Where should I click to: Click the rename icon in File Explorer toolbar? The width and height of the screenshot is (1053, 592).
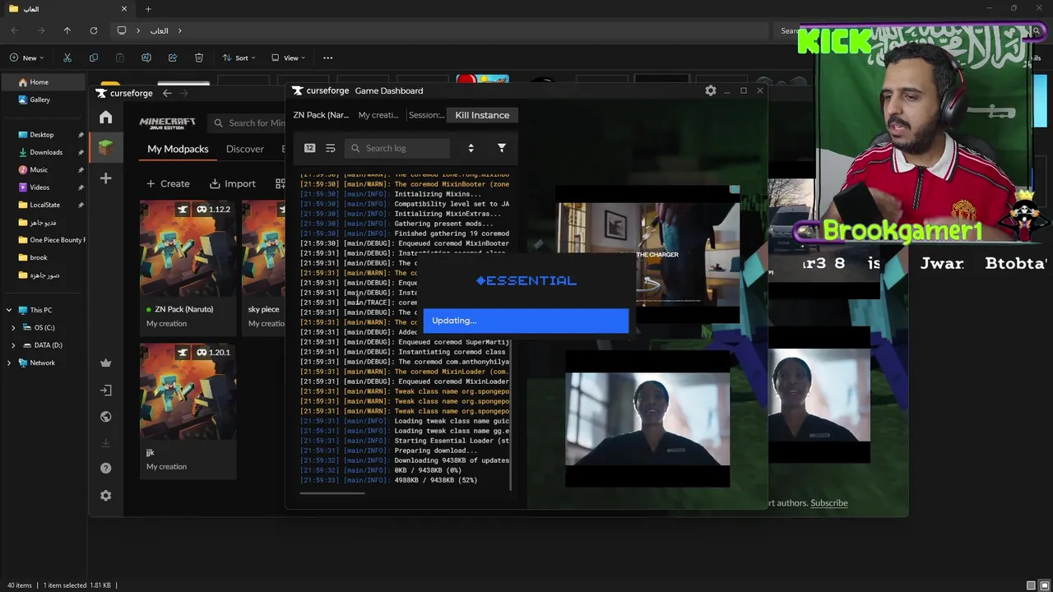click(146, 58)
